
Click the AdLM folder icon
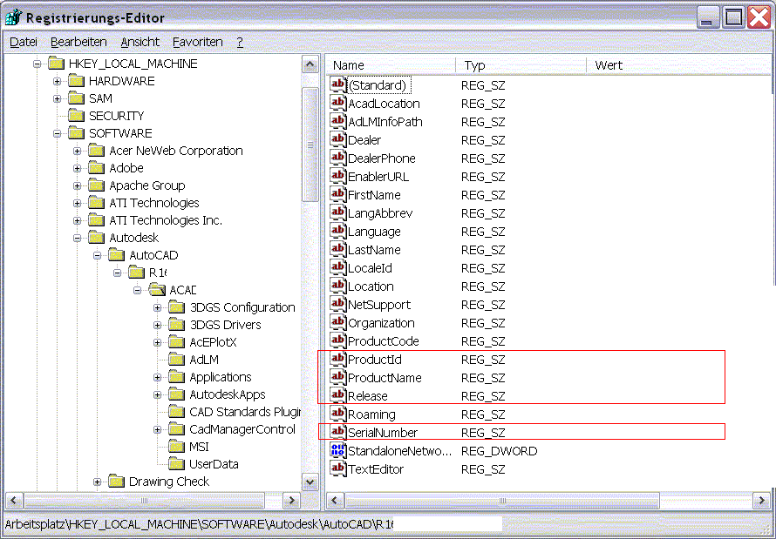(176, 359)
